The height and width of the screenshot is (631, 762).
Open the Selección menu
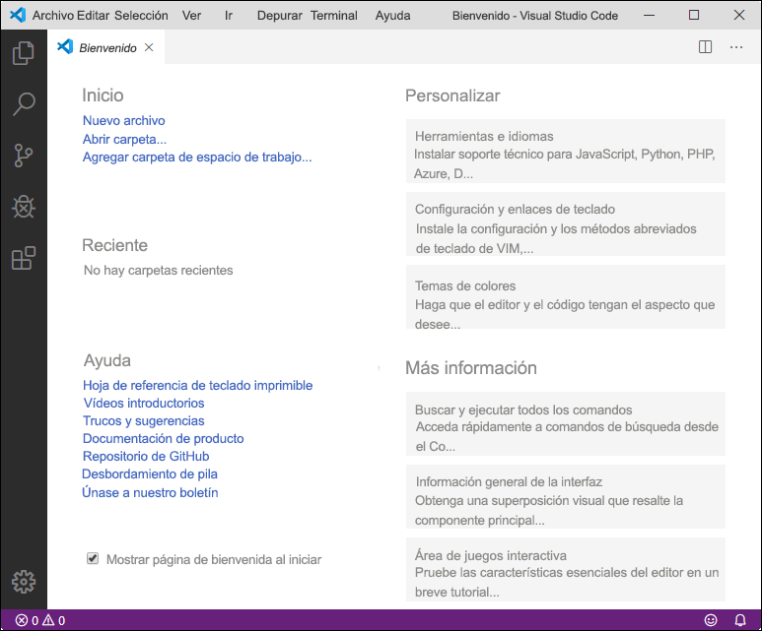click(x=141, y=16)
